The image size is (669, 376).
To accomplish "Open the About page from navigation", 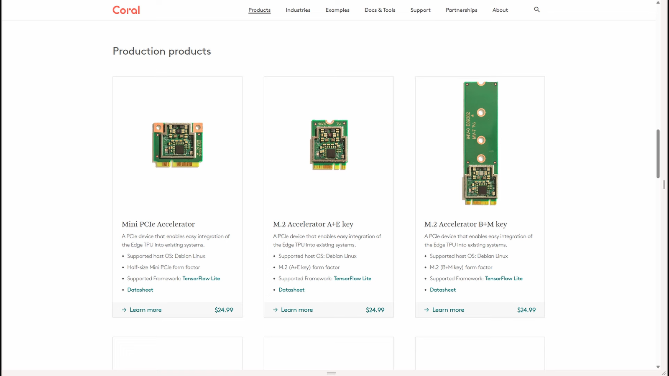I will coord(500,10).
